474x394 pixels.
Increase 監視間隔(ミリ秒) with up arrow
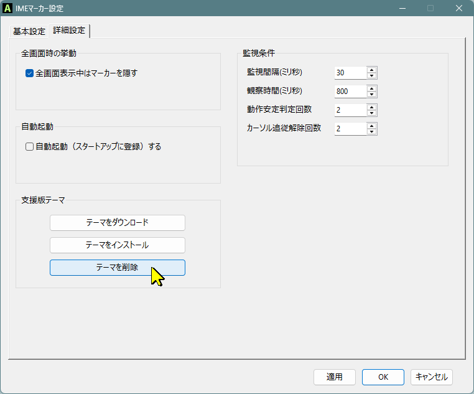[x=371, y=70]
